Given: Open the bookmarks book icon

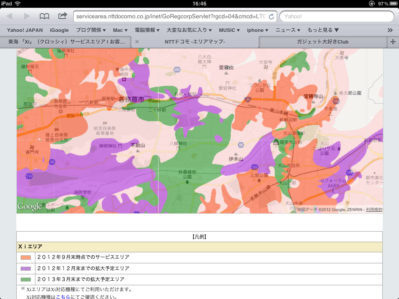Looking at the screenshot, I should pyautogui.click(x=44, y=16).
